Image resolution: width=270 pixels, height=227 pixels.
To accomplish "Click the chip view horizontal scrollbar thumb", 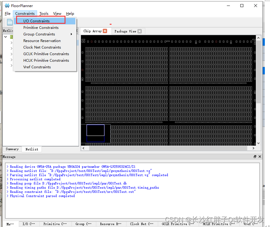I will pos(168,148).
